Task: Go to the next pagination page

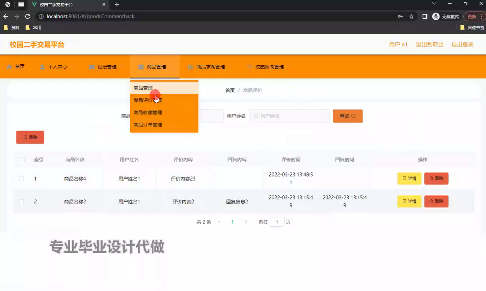Action: 245,222
